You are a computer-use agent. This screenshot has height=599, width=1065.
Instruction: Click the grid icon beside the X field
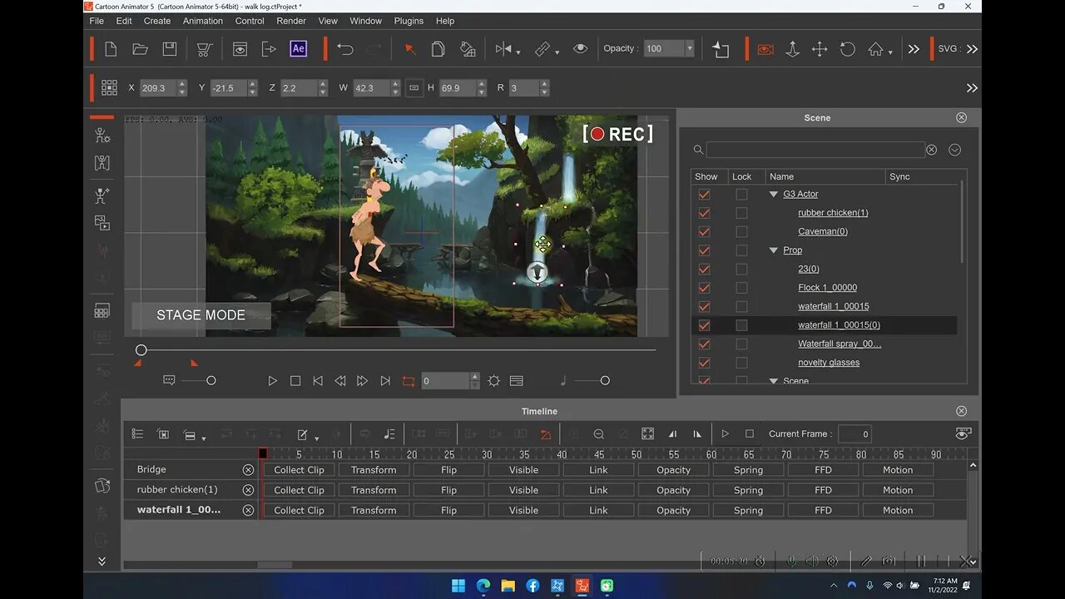[x=109, y=87]
